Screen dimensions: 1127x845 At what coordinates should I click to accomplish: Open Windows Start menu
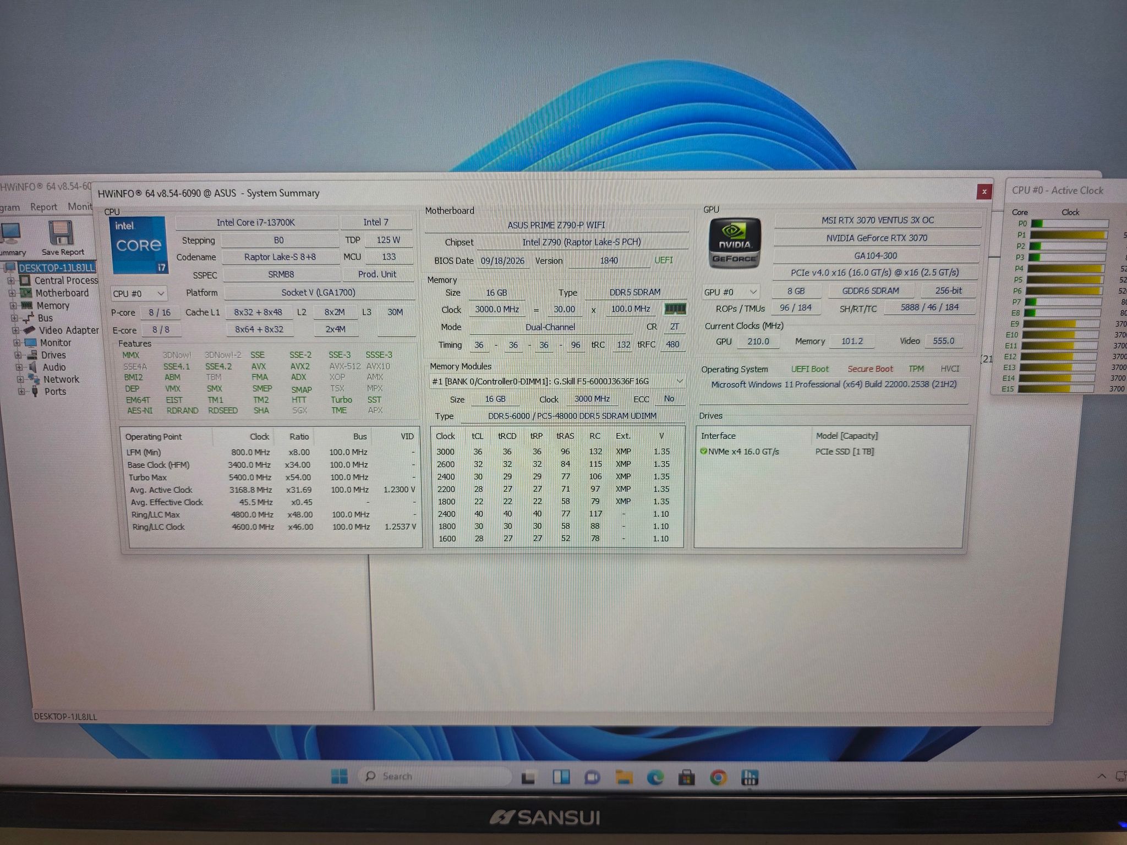(x=339, y=776)
